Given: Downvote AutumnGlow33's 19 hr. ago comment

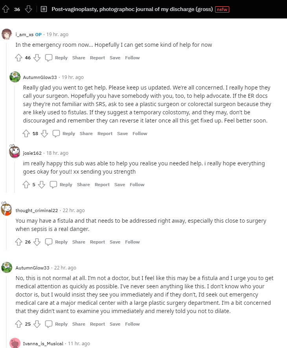Looking at the screenshot, I should [44, 134].
